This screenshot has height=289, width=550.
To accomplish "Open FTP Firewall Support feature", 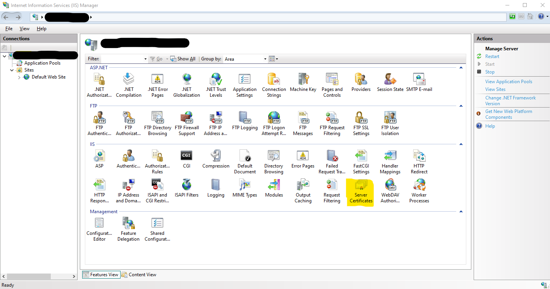I will pyautogui.click(x=187, y=123).
